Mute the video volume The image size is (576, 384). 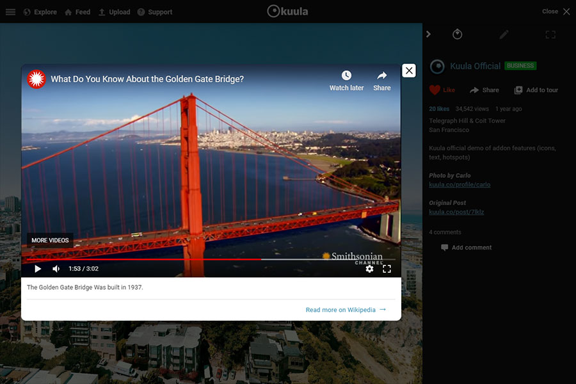56,269
